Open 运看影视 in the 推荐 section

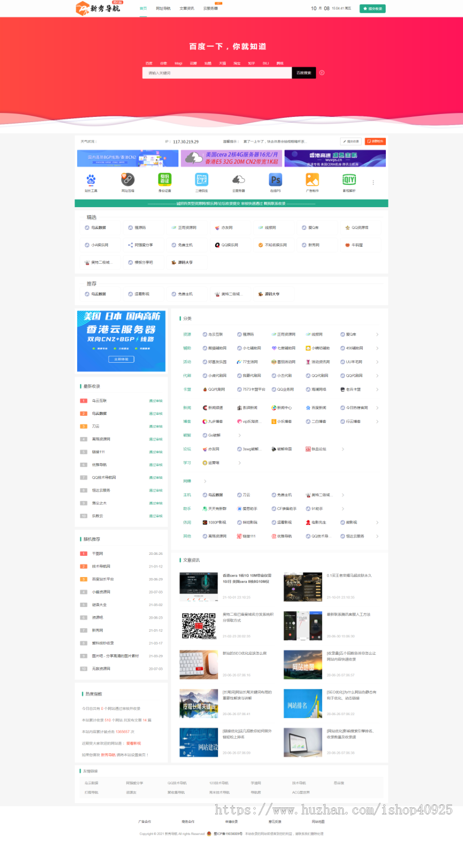pos(143,294)
